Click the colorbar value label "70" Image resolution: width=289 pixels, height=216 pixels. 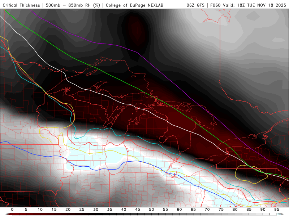[x=207, y=210]
